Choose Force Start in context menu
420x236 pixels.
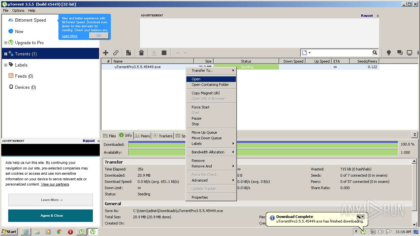point(211,107)
